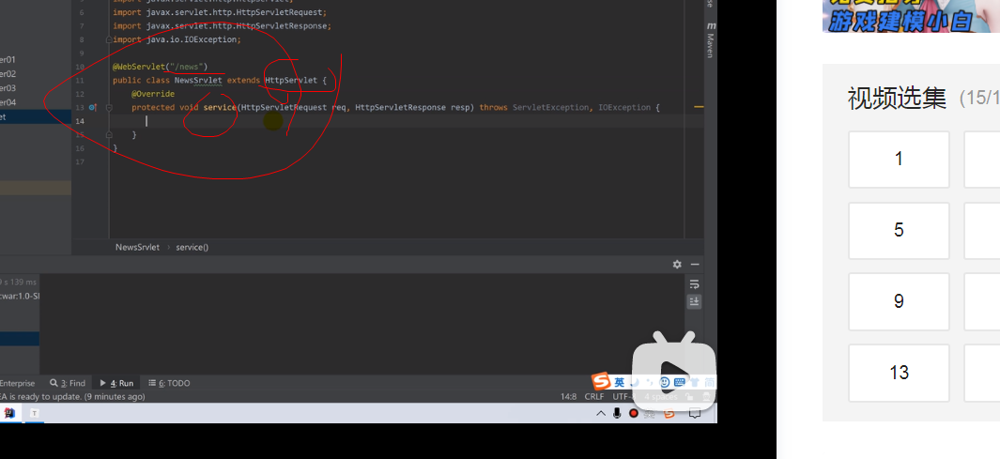Click the fold end marker on line 15
The image size is (1000, 459).
point(109,134)
